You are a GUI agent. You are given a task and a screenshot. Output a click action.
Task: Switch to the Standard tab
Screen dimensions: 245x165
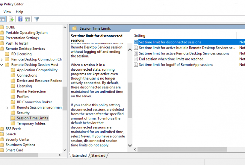point(98,155)
